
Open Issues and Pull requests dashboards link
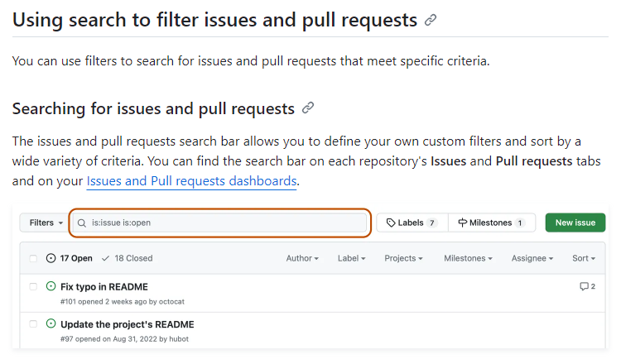click(x=191, y=180)
